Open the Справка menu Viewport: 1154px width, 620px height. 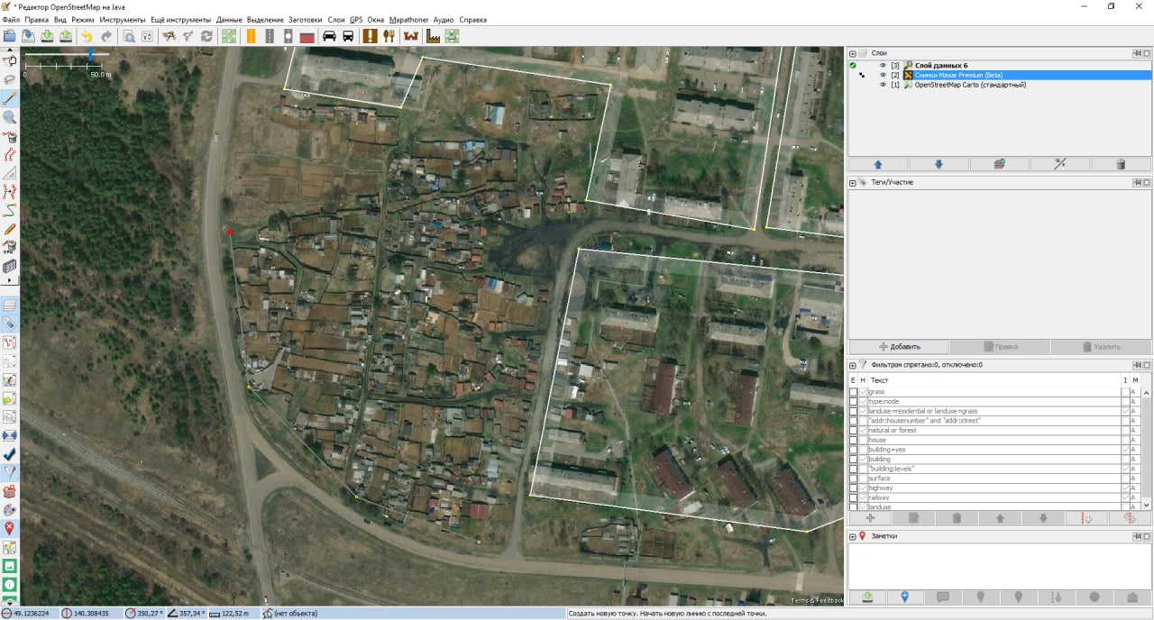[472, 20]
